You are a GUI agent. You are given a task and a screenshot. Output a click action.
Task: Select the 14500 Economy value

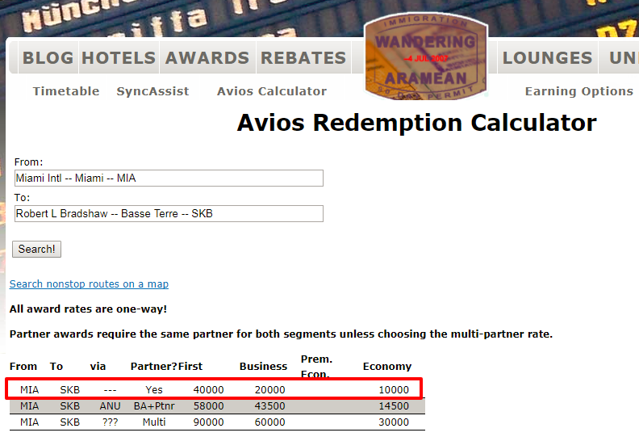point(394,406)
